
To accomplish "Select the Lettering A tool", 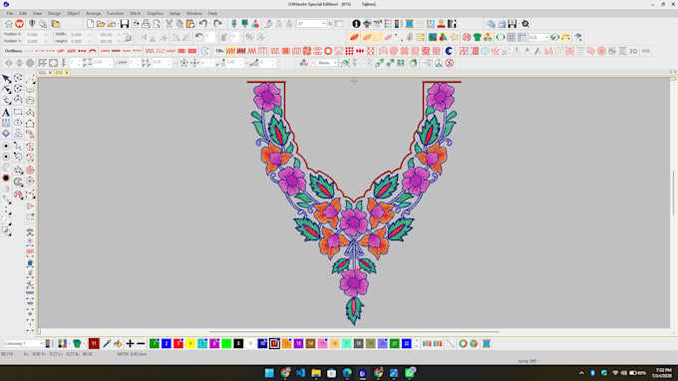I will click(6, 112).
